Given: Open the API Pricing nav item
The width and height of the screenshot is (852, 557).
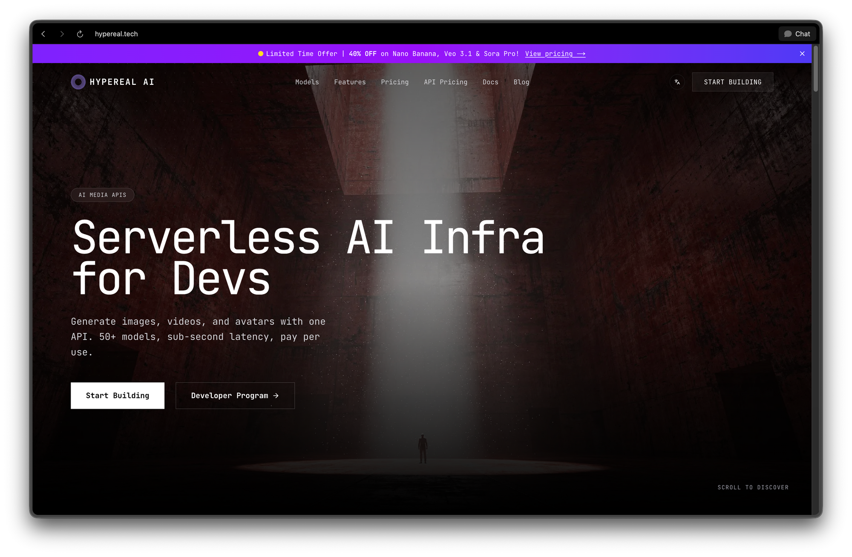Looking at the screenshot, I should click(x=446, y=82).
